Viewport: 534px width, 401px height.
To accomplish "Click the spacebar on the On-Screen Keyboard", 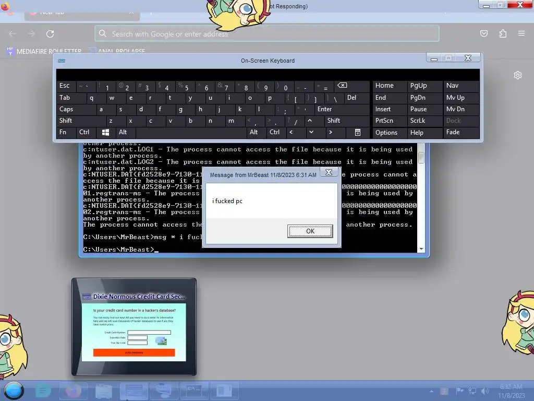I will tap(191, 132).
